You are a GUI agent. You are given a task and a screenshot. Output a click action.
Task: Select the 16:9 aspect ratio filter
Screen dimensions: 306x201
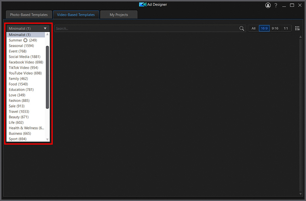[x=264, y=29]
